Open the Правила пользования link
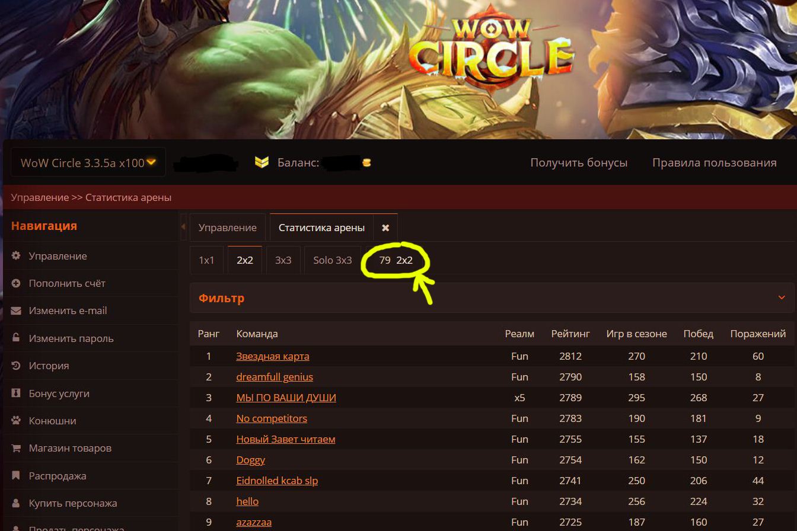 (x=715, y=162)
